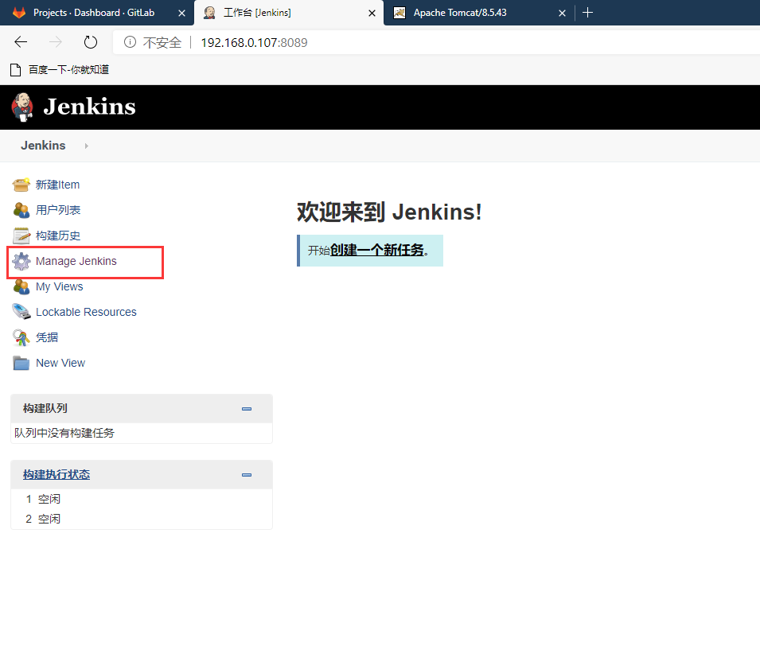Viewport: 760px width, 654px height.
Task: Click the 队列中没有构建任务 text
Action: coord(64,433)
